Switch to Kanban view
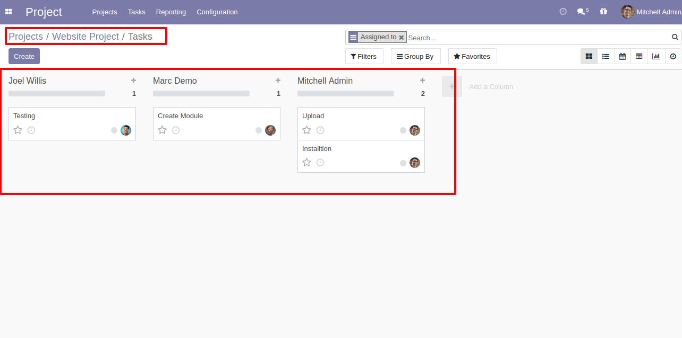 click(x=589, y=56)
